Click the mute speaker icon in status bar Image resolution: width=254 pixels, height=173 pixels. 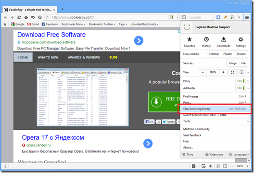(211, 166)
